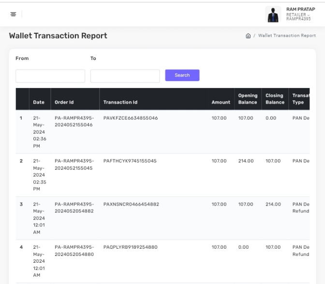Click the Search button
The height and width of the screenshot is (284, 325).
coord(182,75)
